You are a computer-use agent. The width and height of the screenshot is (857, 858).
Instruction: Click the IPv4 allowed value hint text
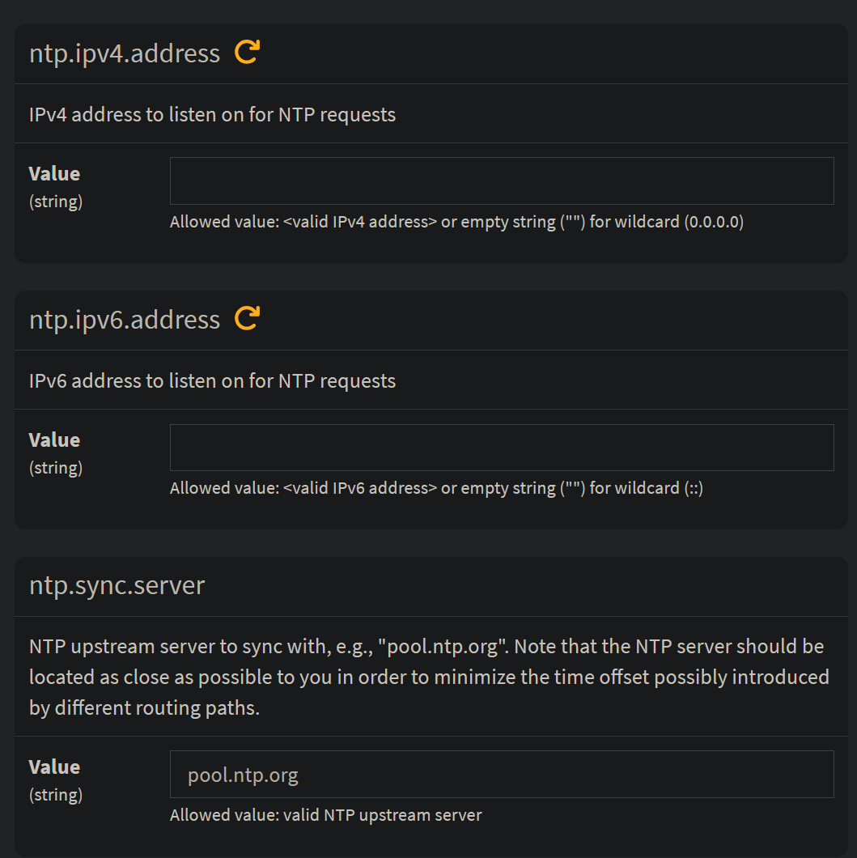pyautogui.click(x=456, y=221)
